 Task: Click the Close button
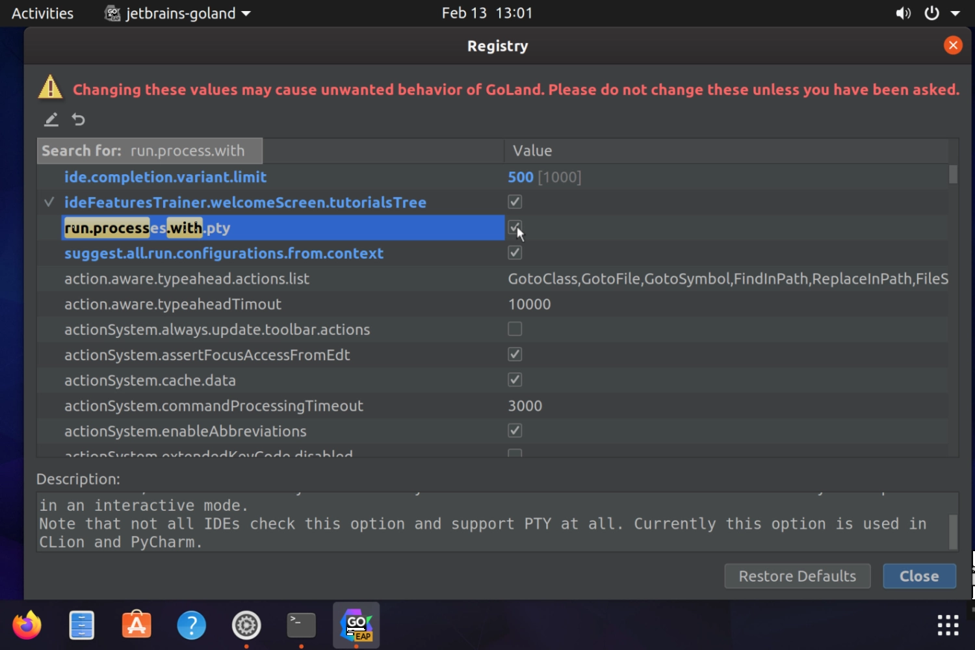(x=919, y=576)
